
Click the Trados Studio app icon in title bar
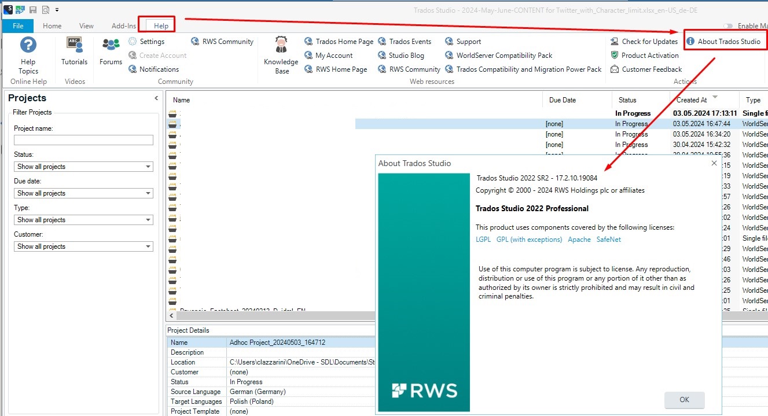8,9
